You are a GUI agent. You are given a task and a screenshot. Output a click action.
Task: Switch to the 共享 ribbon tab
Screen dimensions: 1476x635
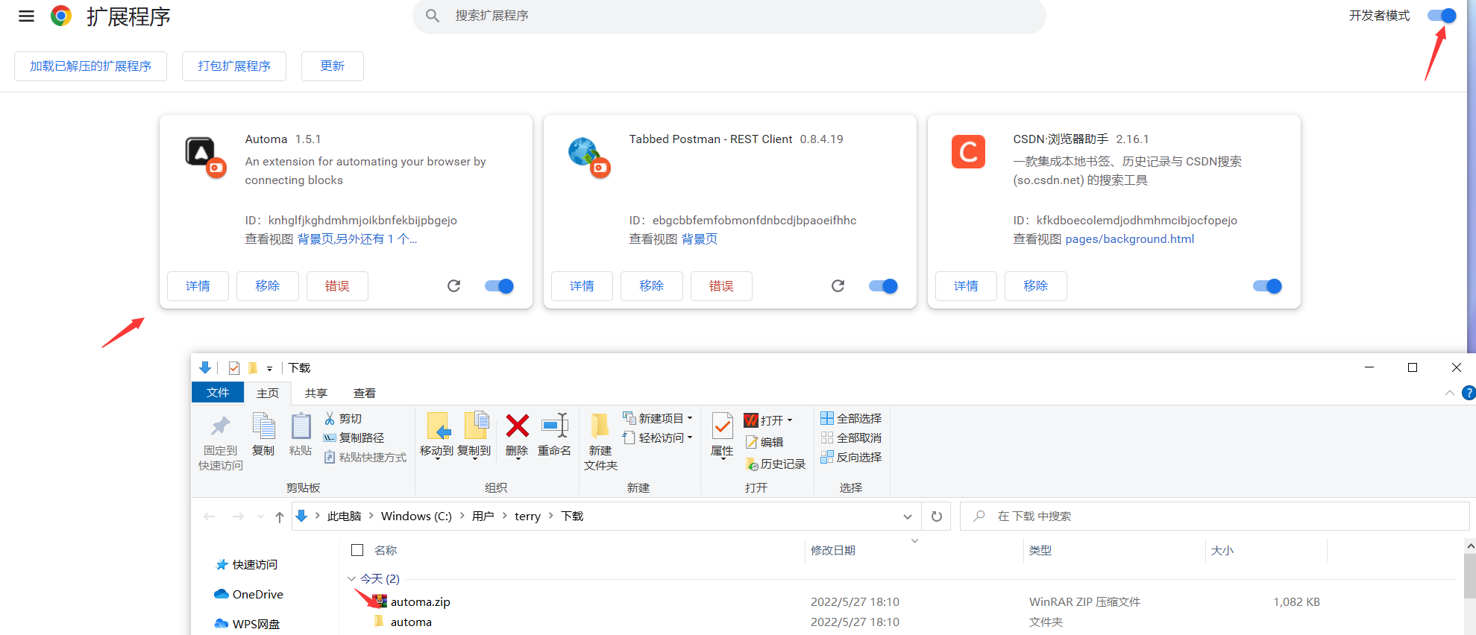pos(316,393)
